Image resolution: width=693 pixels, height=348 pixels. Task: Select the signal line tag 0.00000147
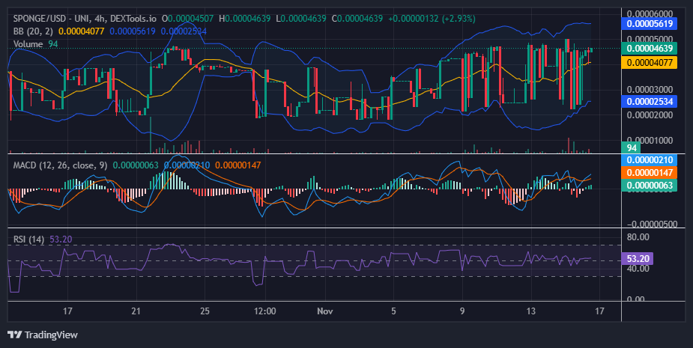650,173
